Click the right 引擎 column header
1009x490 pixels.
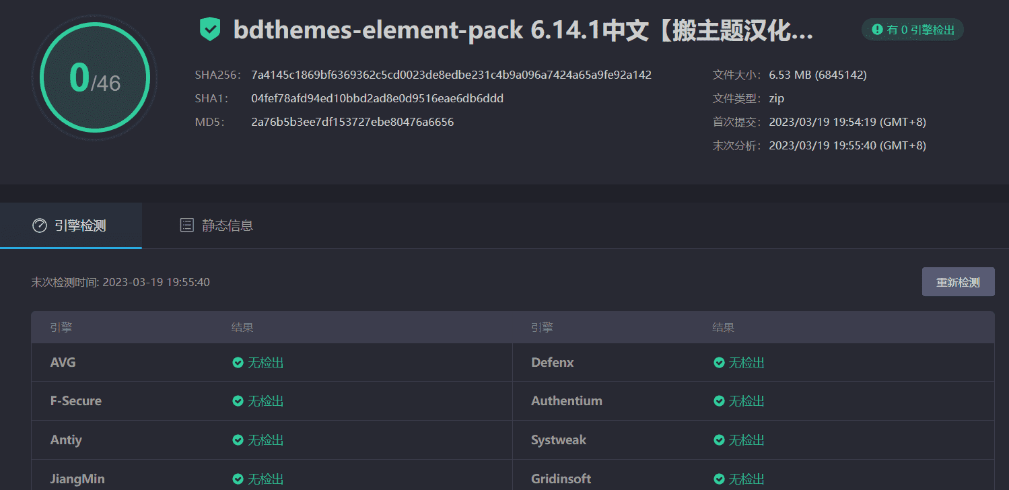click(x=542, y=328)
